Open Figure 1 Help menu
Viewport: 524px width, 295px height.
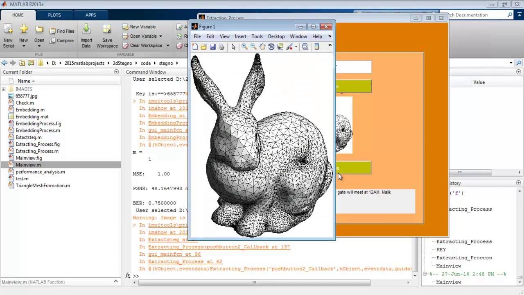pos(317,36)
